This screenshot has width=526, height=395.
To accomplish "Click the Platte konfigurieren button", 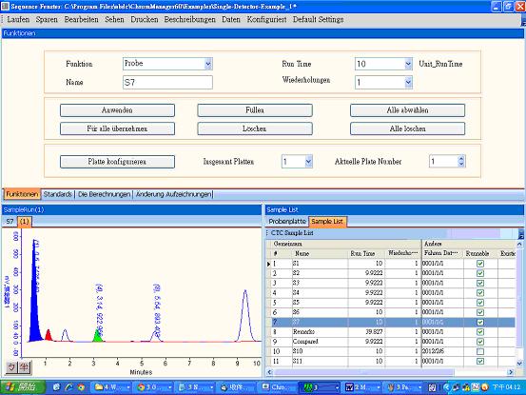I will 117,162.
